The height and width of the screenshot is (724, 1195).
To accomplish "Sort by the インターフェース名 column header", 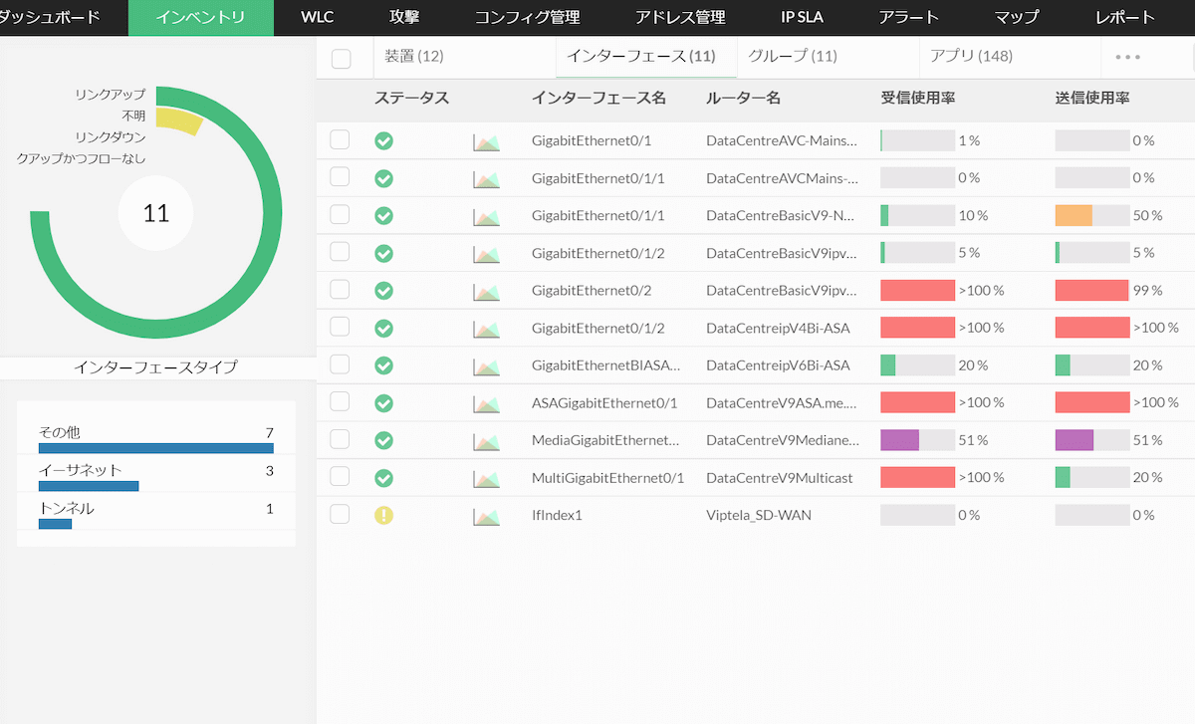I will pyautogui.click(x=598, y=99).
